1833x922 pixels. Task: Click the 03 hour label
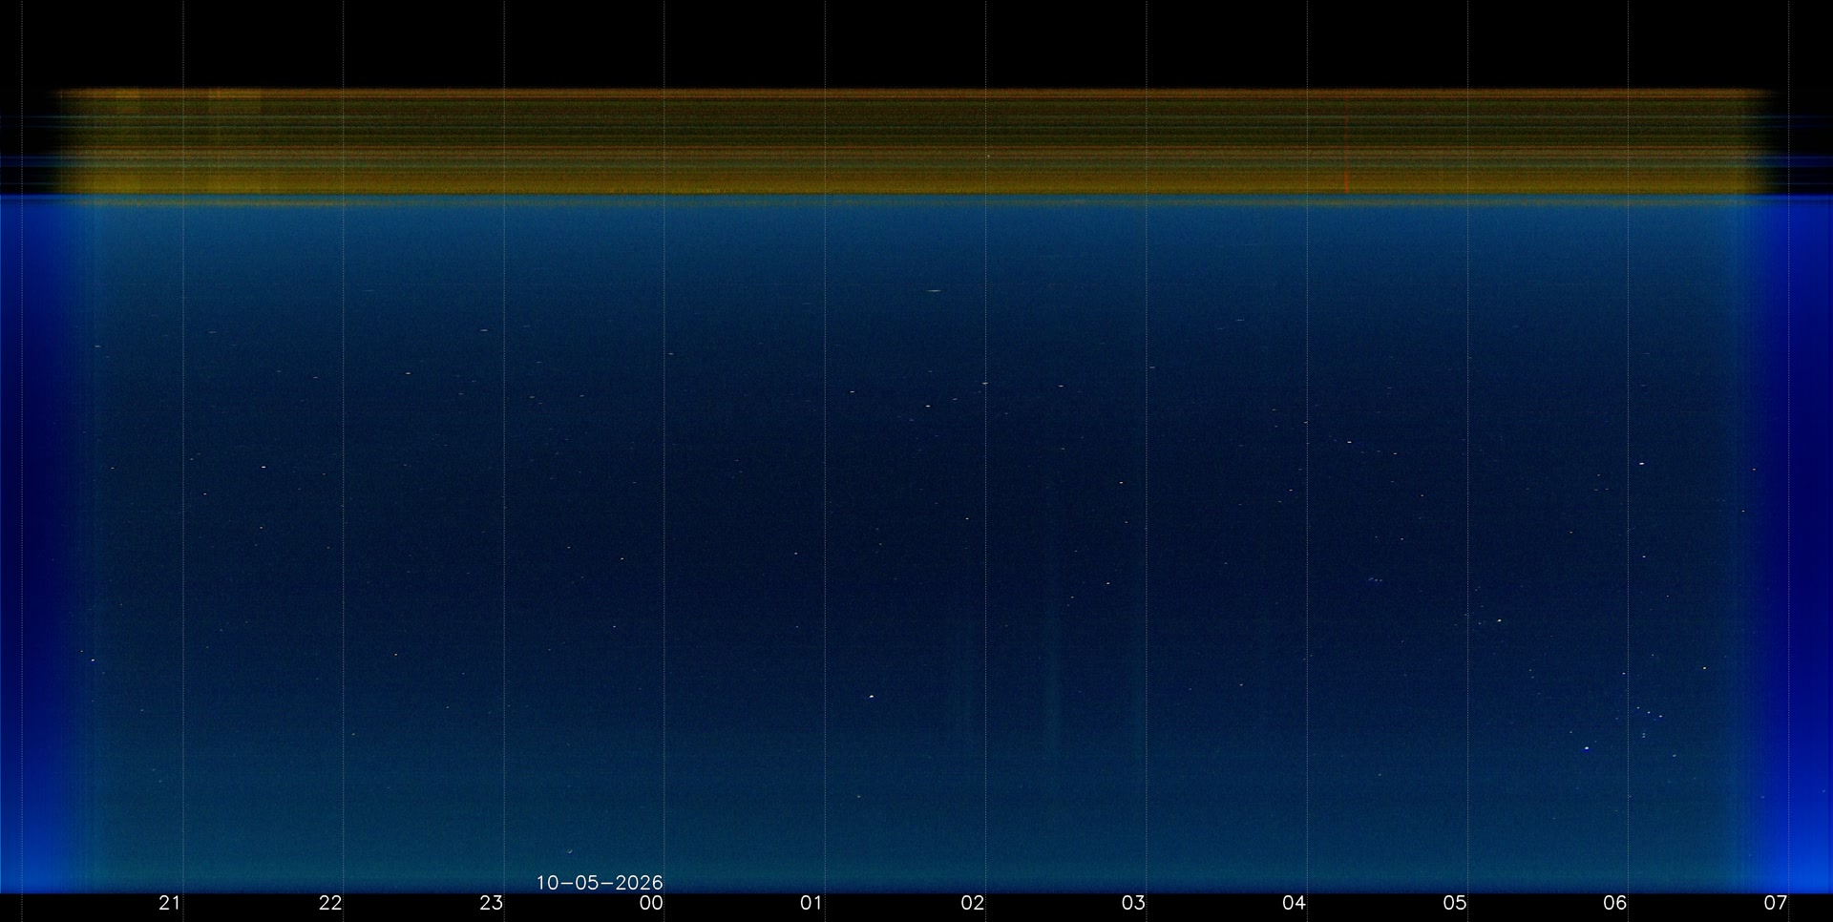pos(1133,903)
